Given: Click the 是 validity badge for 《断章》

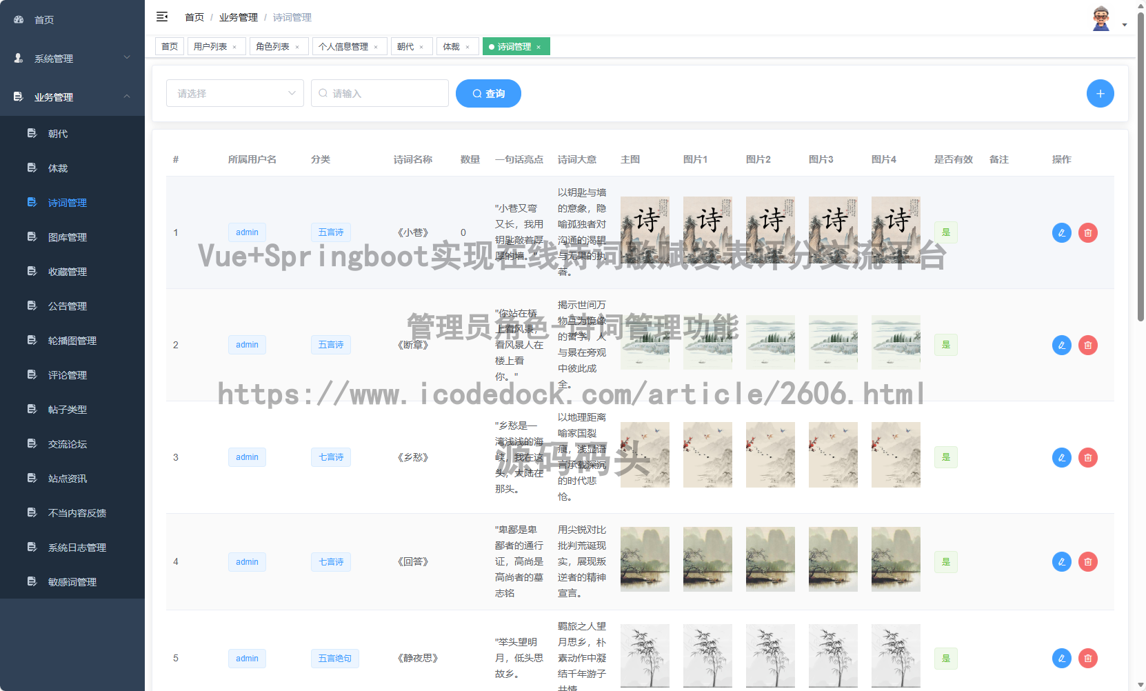Looking at the screenshot, I should tap(945, 345).
